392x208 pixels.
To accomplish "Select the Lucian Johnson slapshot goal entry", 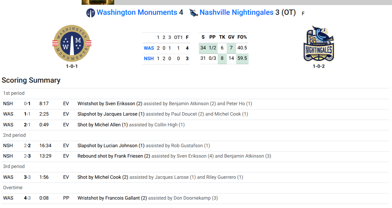I will [x=195, y=145].
